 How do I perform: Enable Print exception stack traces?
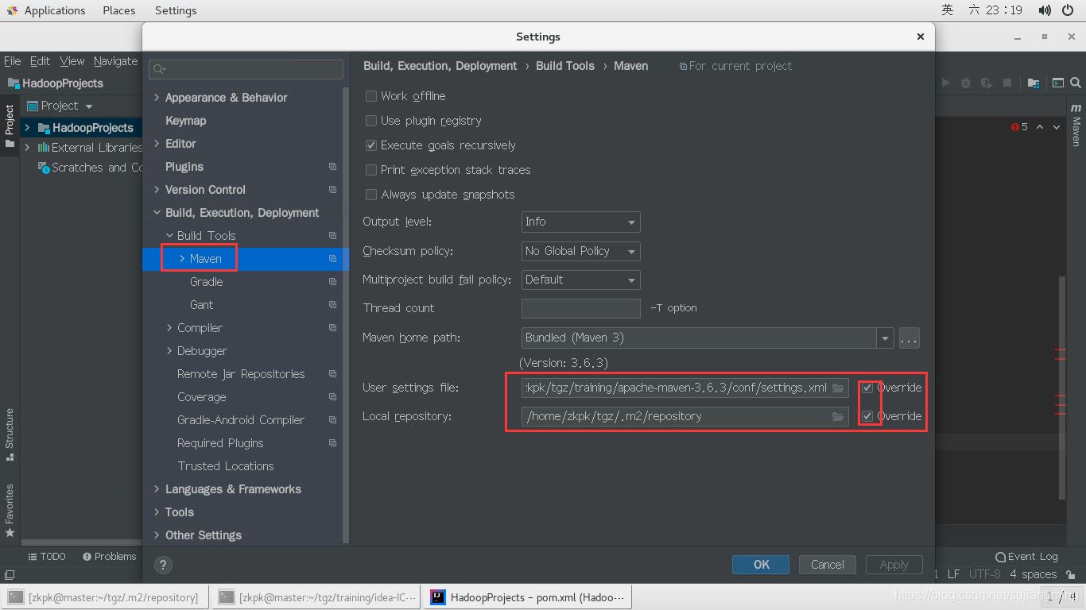tap(370, 170)
